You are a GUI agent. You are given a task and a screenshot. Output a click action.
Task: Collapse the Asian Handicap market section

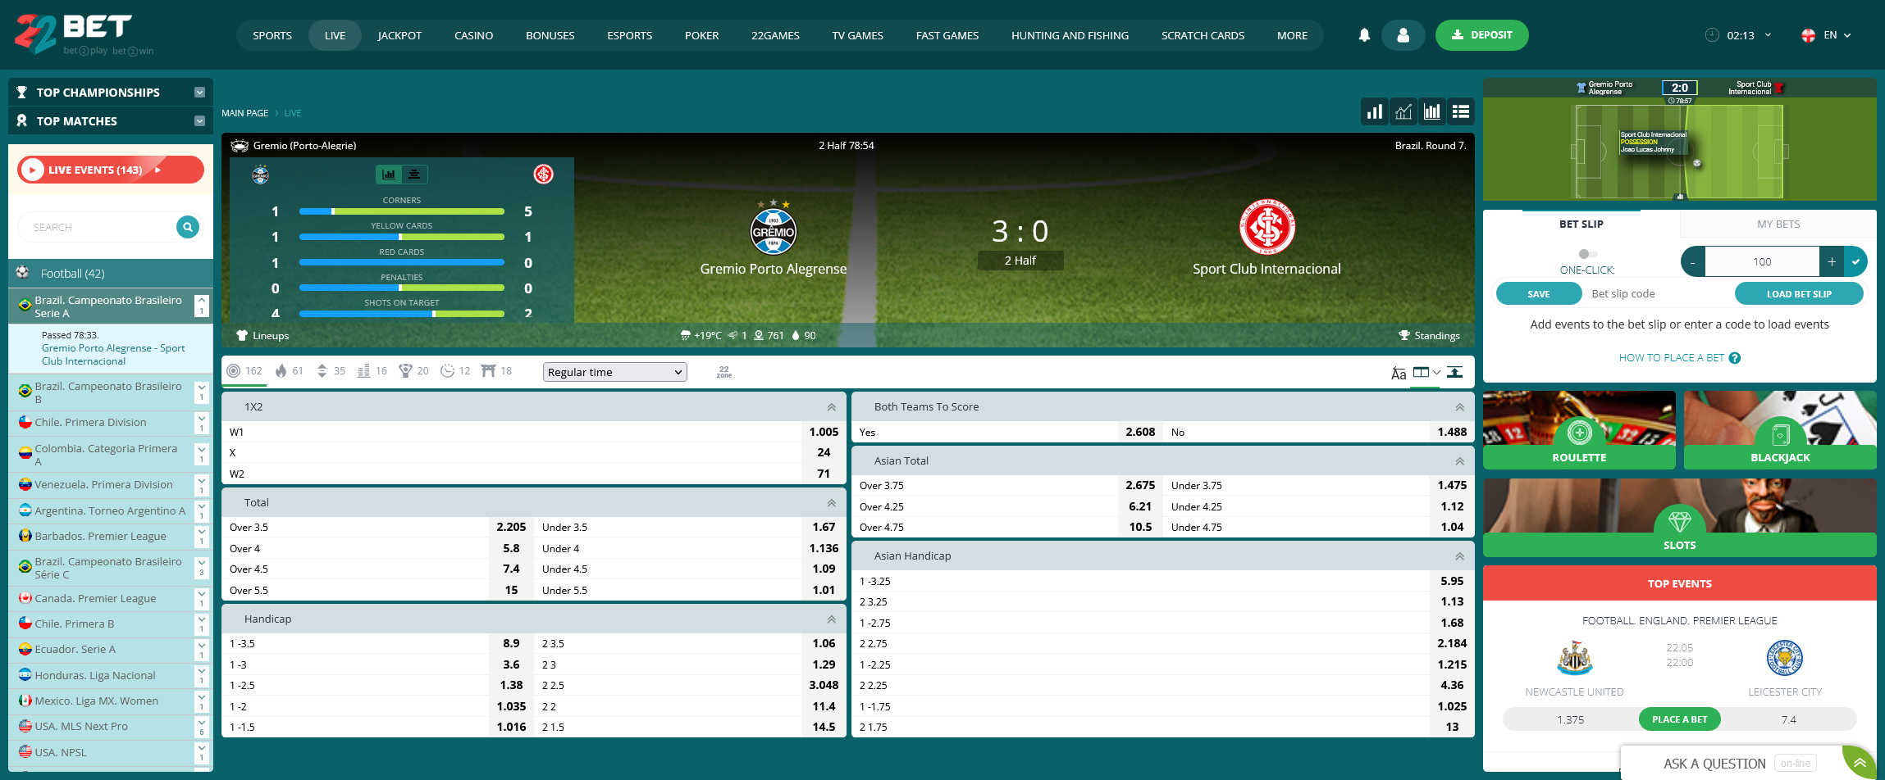1459,556
